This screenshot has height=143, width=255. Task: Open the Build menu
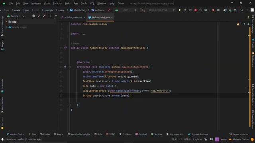pos(68,4)
